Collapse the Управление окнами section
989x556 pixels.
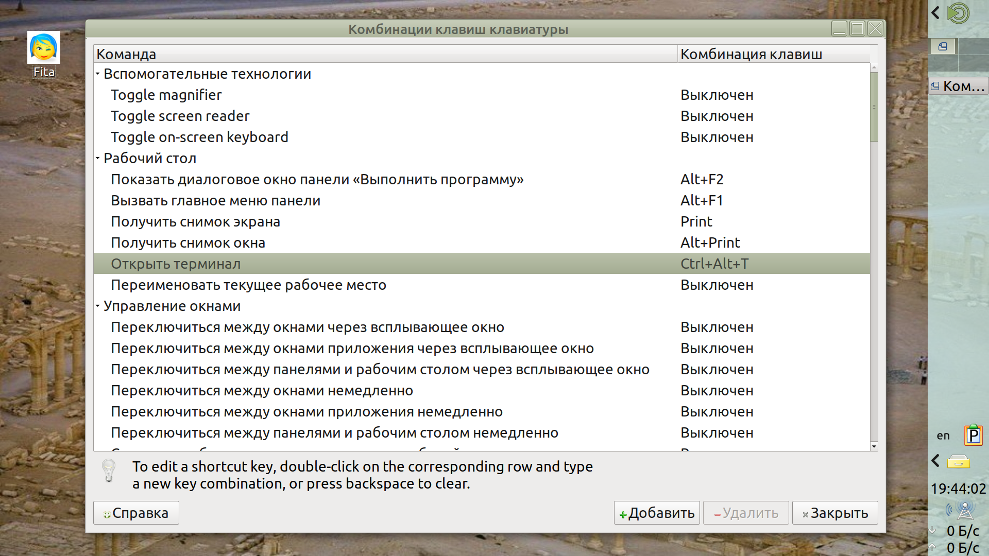coord(98,306)
